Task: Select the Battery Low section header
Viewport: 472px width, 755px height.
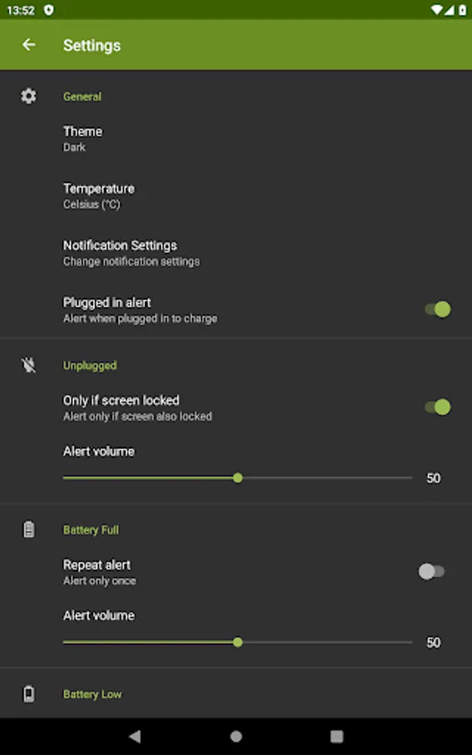Action: (x=92, y=695)
